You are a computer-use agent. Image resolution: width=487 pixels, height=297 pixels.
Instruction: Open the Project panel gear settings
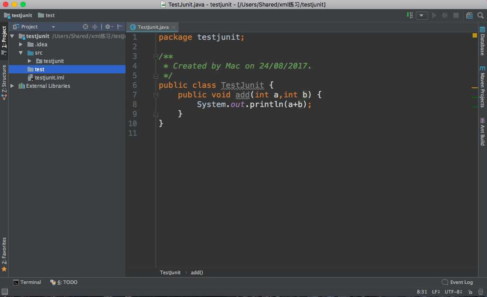109,27
